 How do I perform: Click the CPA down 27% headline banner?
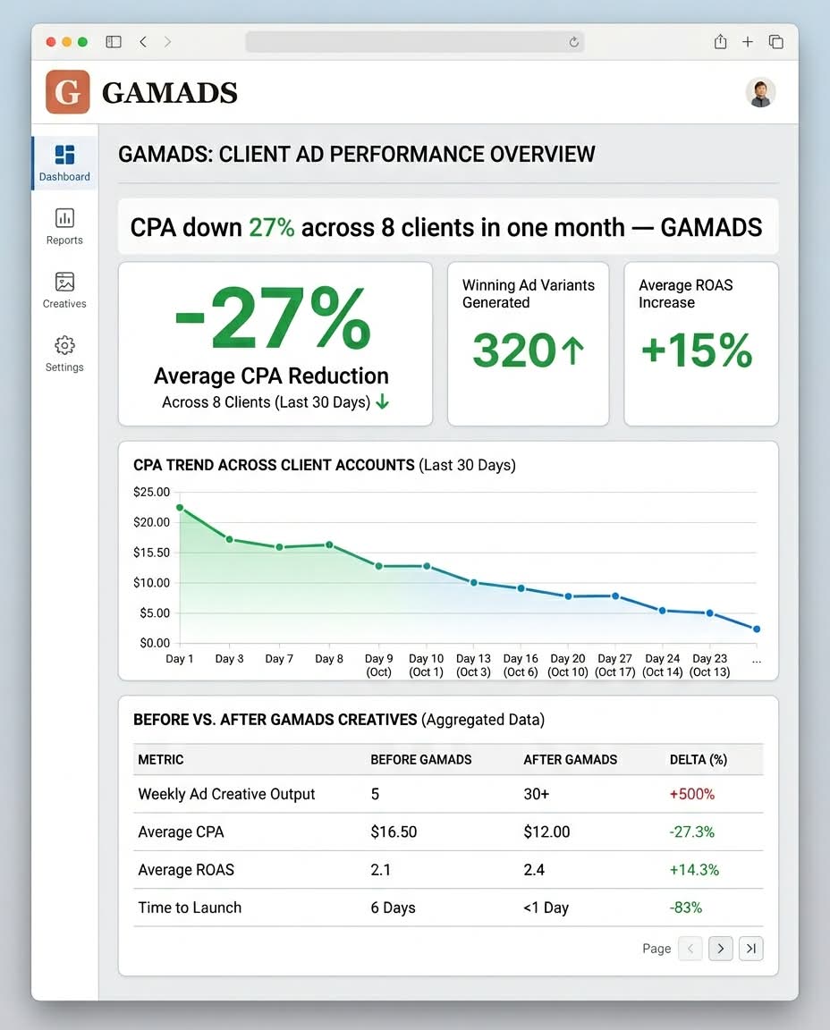tap(448, 226)
